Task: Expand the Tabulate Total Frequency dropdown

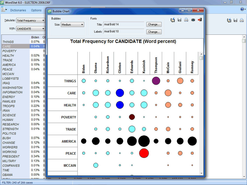Action: (x=31, y=21)
